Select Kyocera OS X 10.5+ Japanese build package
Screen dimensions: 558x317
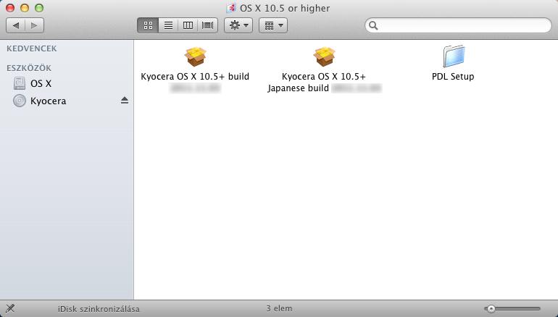coord(324,69)
